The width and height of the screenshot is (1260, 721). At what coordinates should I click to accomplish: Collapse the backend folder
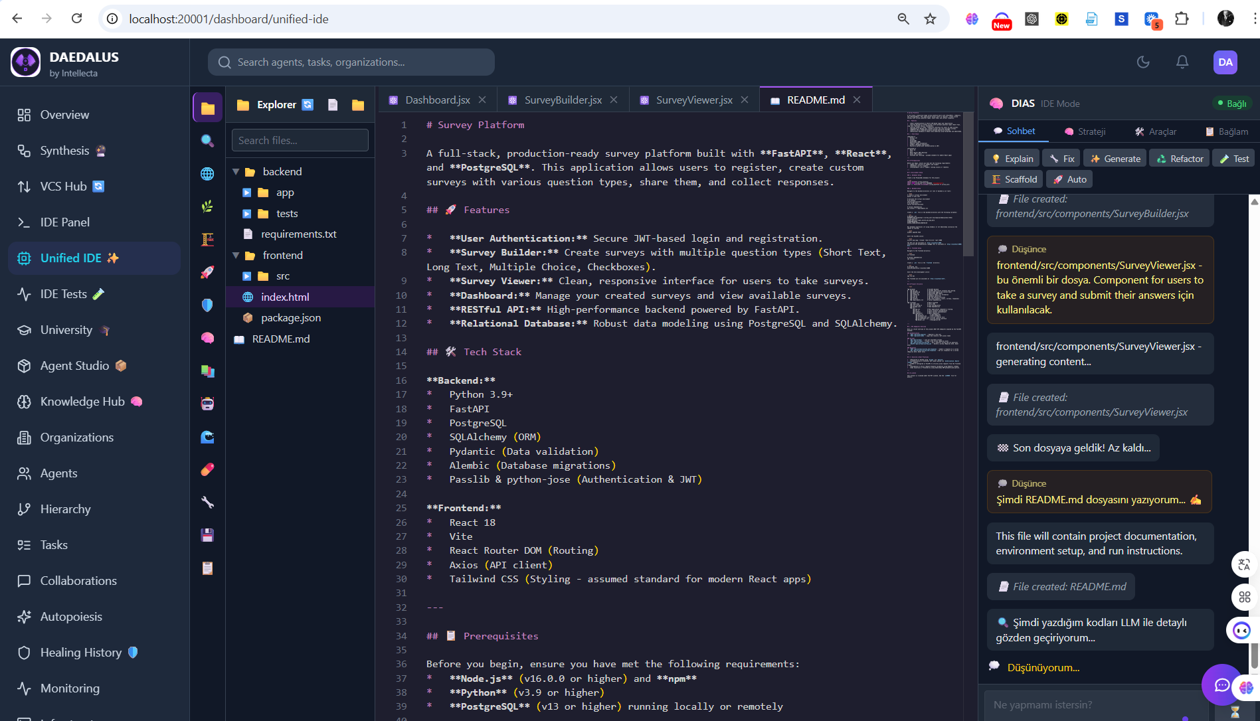pos(236,171)
